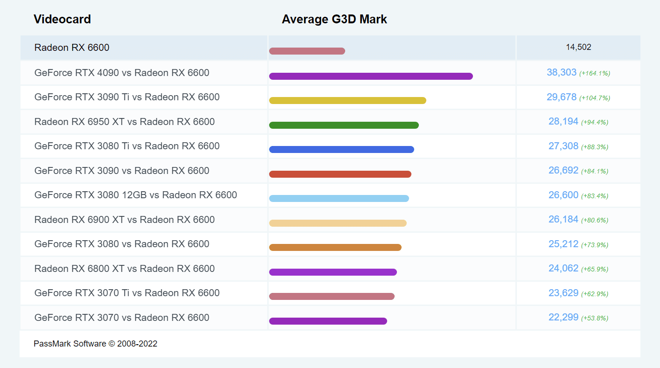This screenshot has width=660, height=368.
Task: Click the 26,692 score value
Action: (563, 170)
